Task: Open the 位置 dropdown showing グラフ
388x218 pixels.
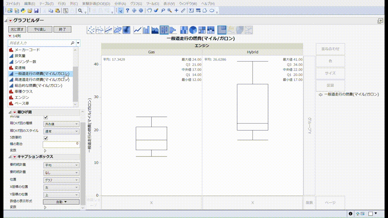Action: coord(61,180)
